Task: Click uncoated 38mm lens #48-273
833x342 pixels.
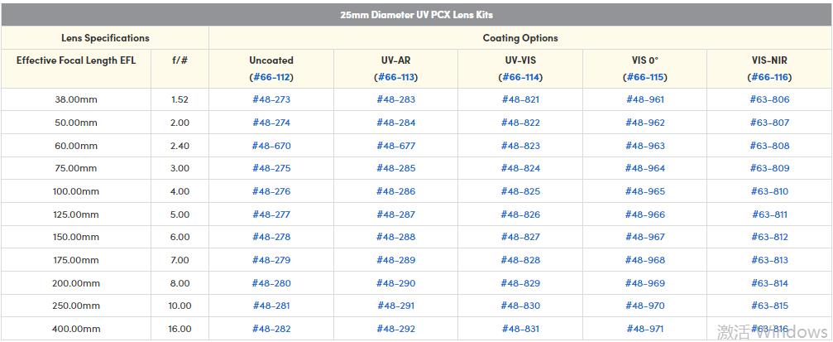Action: click(x=271, y=99)
